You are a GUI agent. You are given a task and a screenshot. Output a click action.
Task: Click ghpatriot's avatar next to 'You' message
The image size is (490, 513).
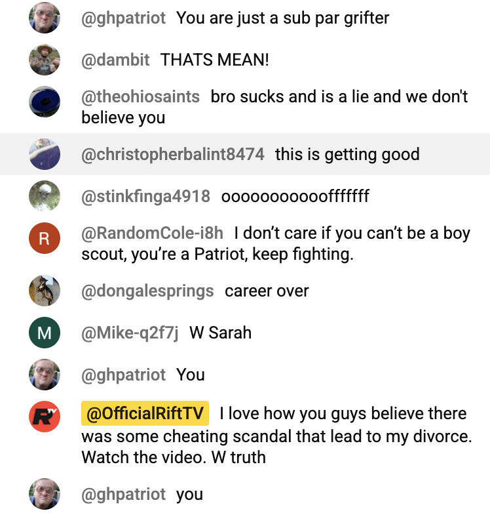point(45,375)
